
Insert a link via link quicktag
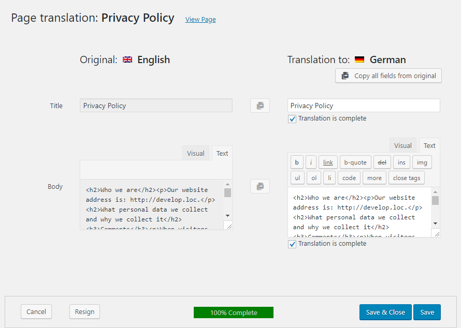328,162
